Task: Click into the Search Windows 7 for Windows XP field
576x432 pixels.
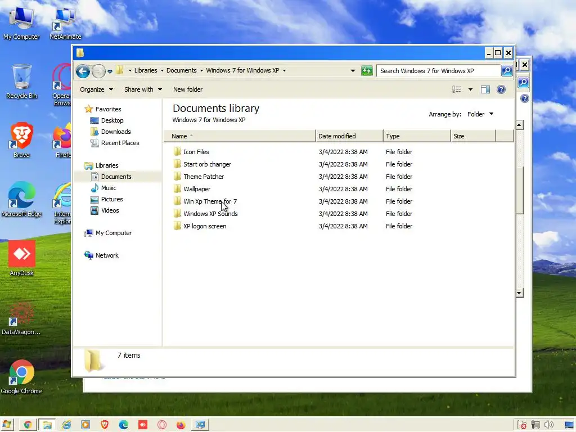Action: 439,70
